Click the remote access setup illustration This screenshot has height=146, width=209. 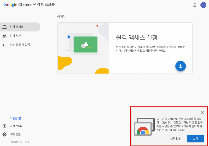pyautogui.click(x=83, y=48)
